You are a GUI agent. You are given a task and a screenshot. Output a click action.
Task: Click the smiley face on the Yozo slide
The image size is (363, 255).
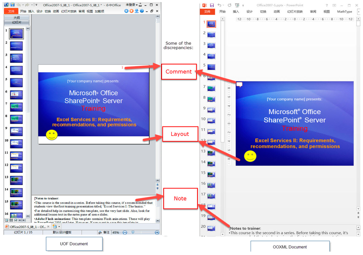pos(52,135)
